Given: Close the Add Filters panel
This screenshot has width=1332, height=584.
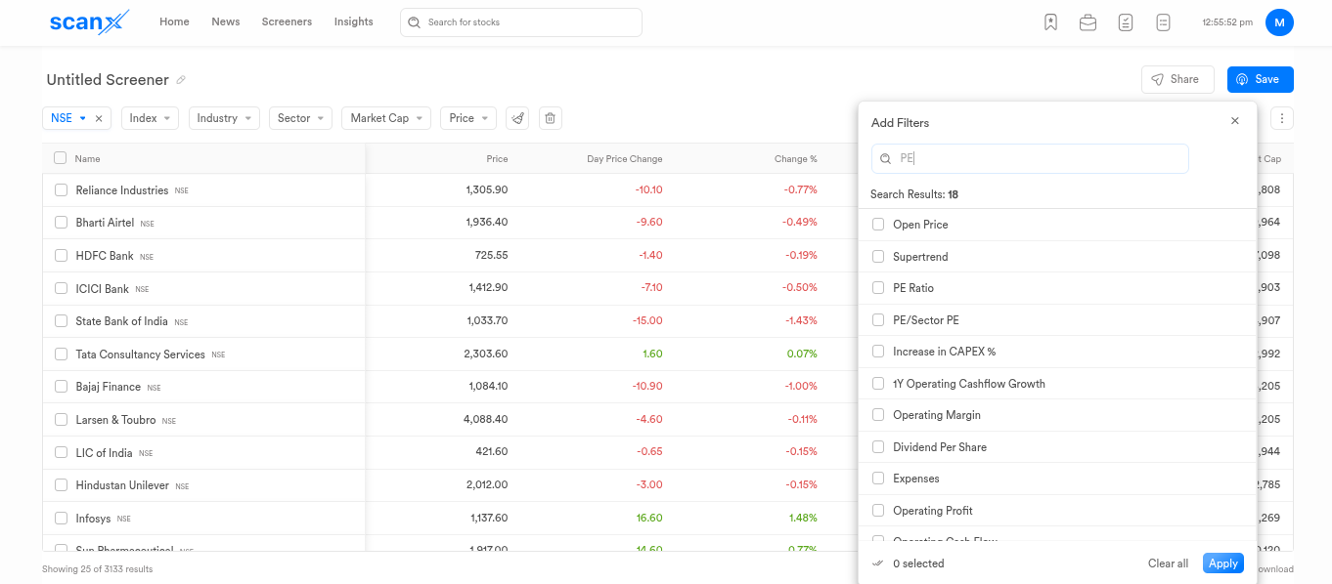Looking at the screenshot, I should [1235, 121].
